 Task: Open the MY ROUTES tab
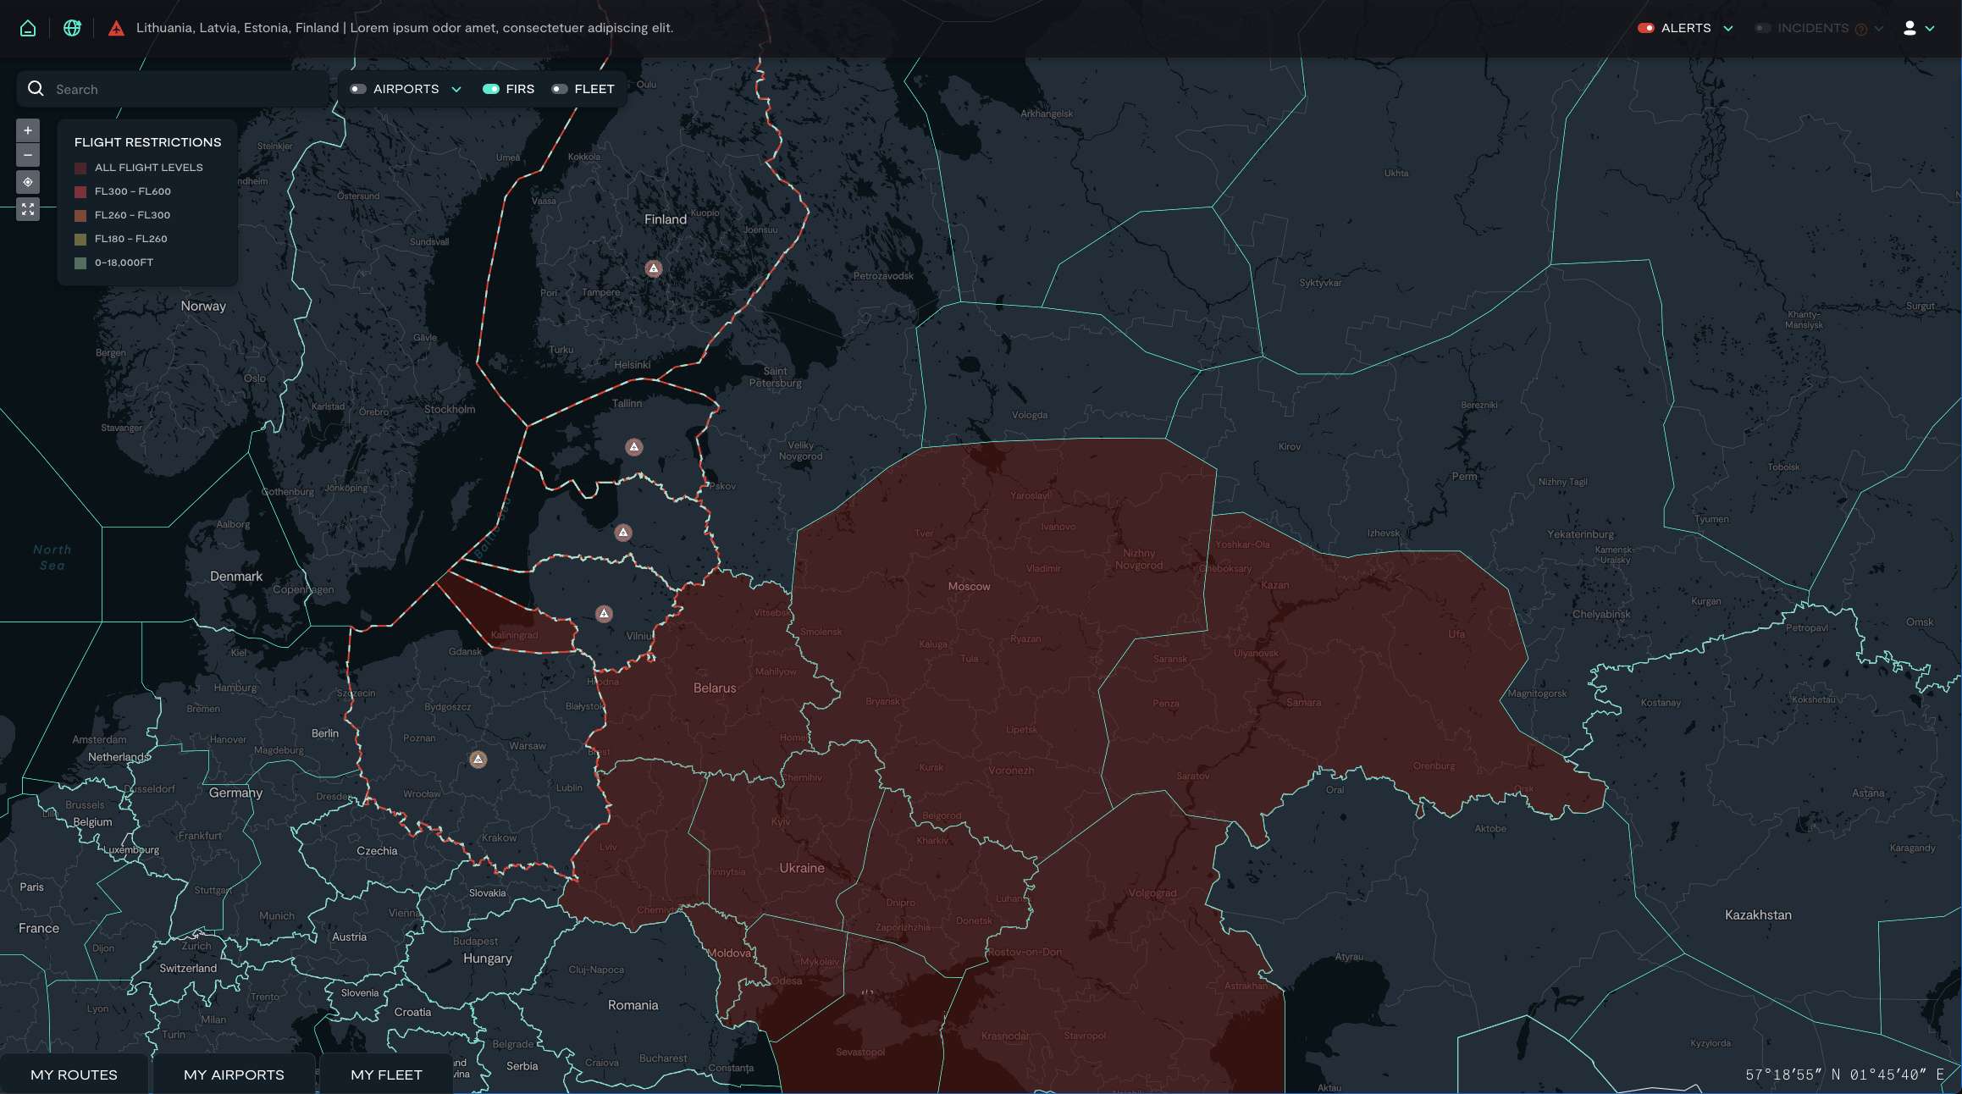pyautogui.click(x=74, y=1075)
